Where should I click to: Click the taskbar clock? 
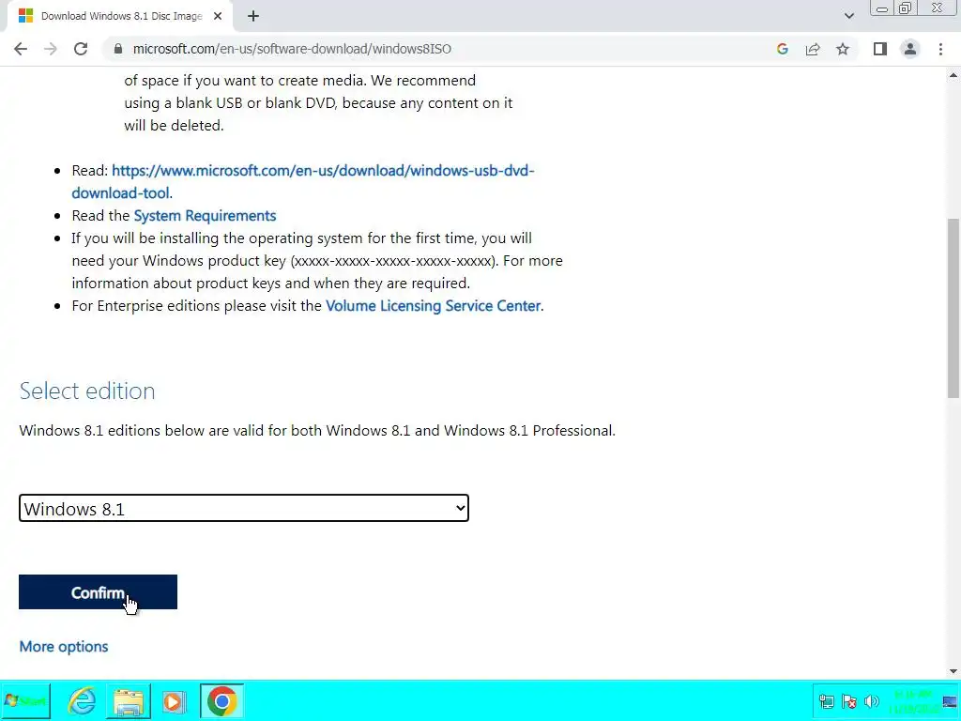point(914,701)
